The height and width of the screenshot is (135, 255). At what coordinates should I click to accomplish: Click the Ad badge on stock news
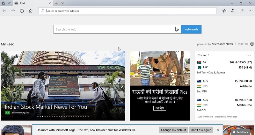[x=7, y=113]
